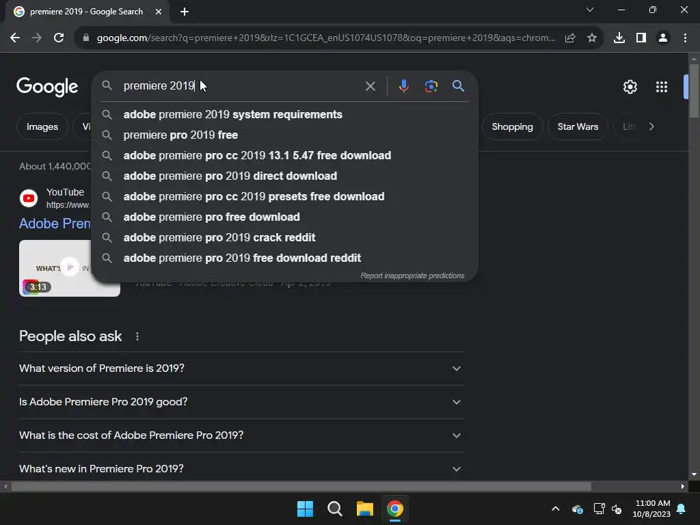Click the YouTube source favicon
Image resolution: width=700 pixels, height=525 pixels.
(29, 198)
